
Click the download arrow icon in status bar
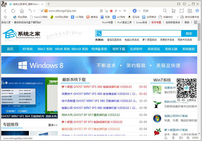[x=173, y=138]
